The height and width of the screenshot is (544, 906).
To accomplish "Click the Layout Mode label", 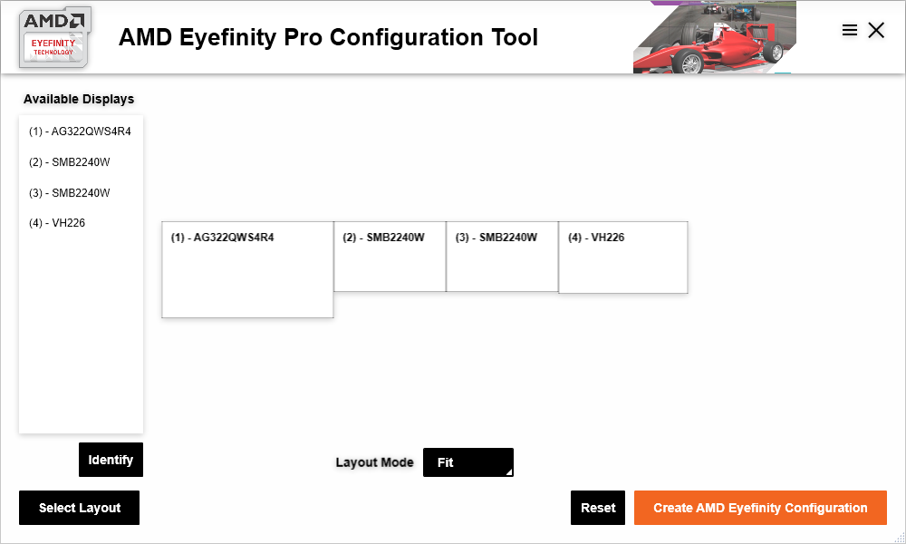I will (x=374, y=462).
